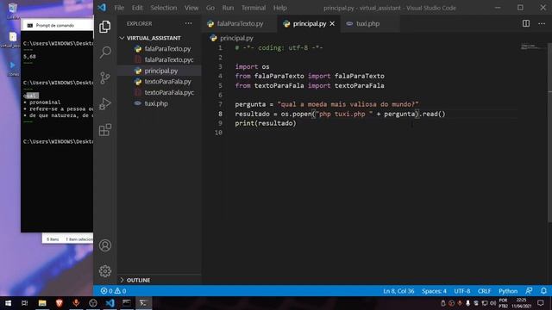Image resolution: width=552 pixels, height=310 pixels.
Task: Switch to the falaParaTexto.py tab
Action: click(x=240, y=23)
